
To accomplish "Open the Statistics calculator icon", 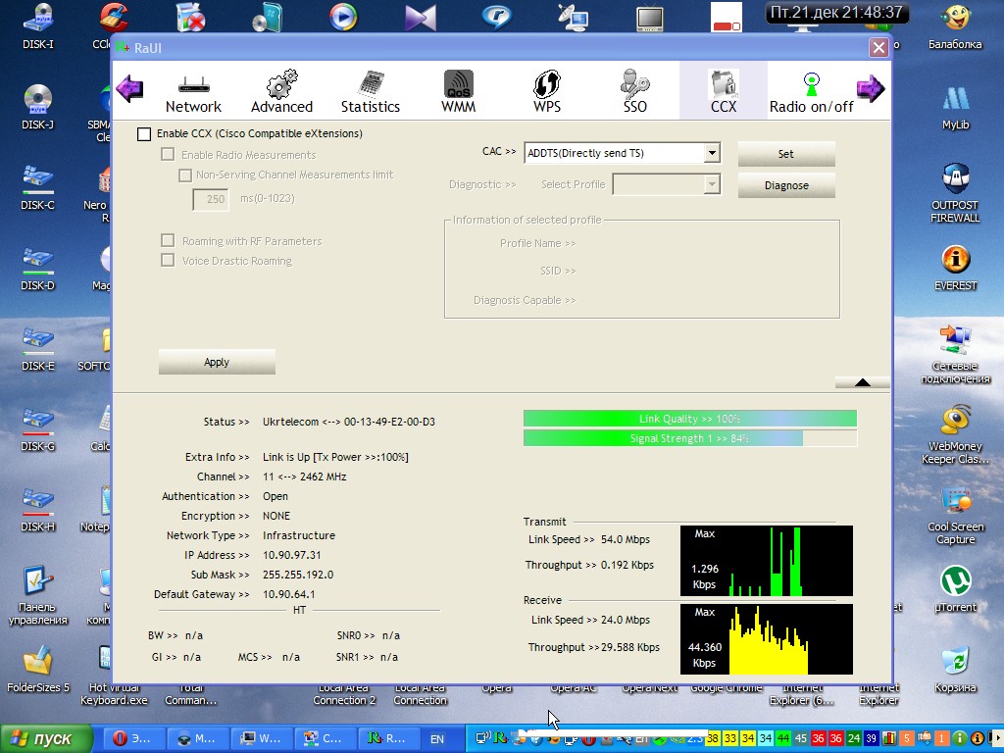I will [x=370, y=84].
